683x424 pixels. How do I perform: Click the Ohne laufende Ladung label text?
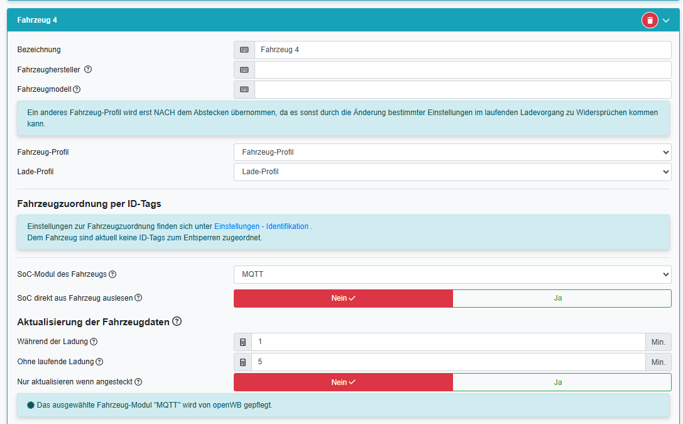point(55,362)
